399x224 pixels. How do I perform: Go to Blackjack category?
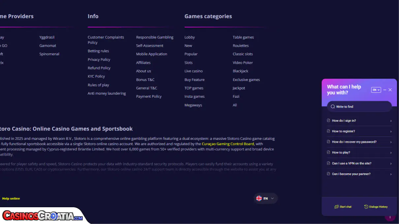pos(240,71)
